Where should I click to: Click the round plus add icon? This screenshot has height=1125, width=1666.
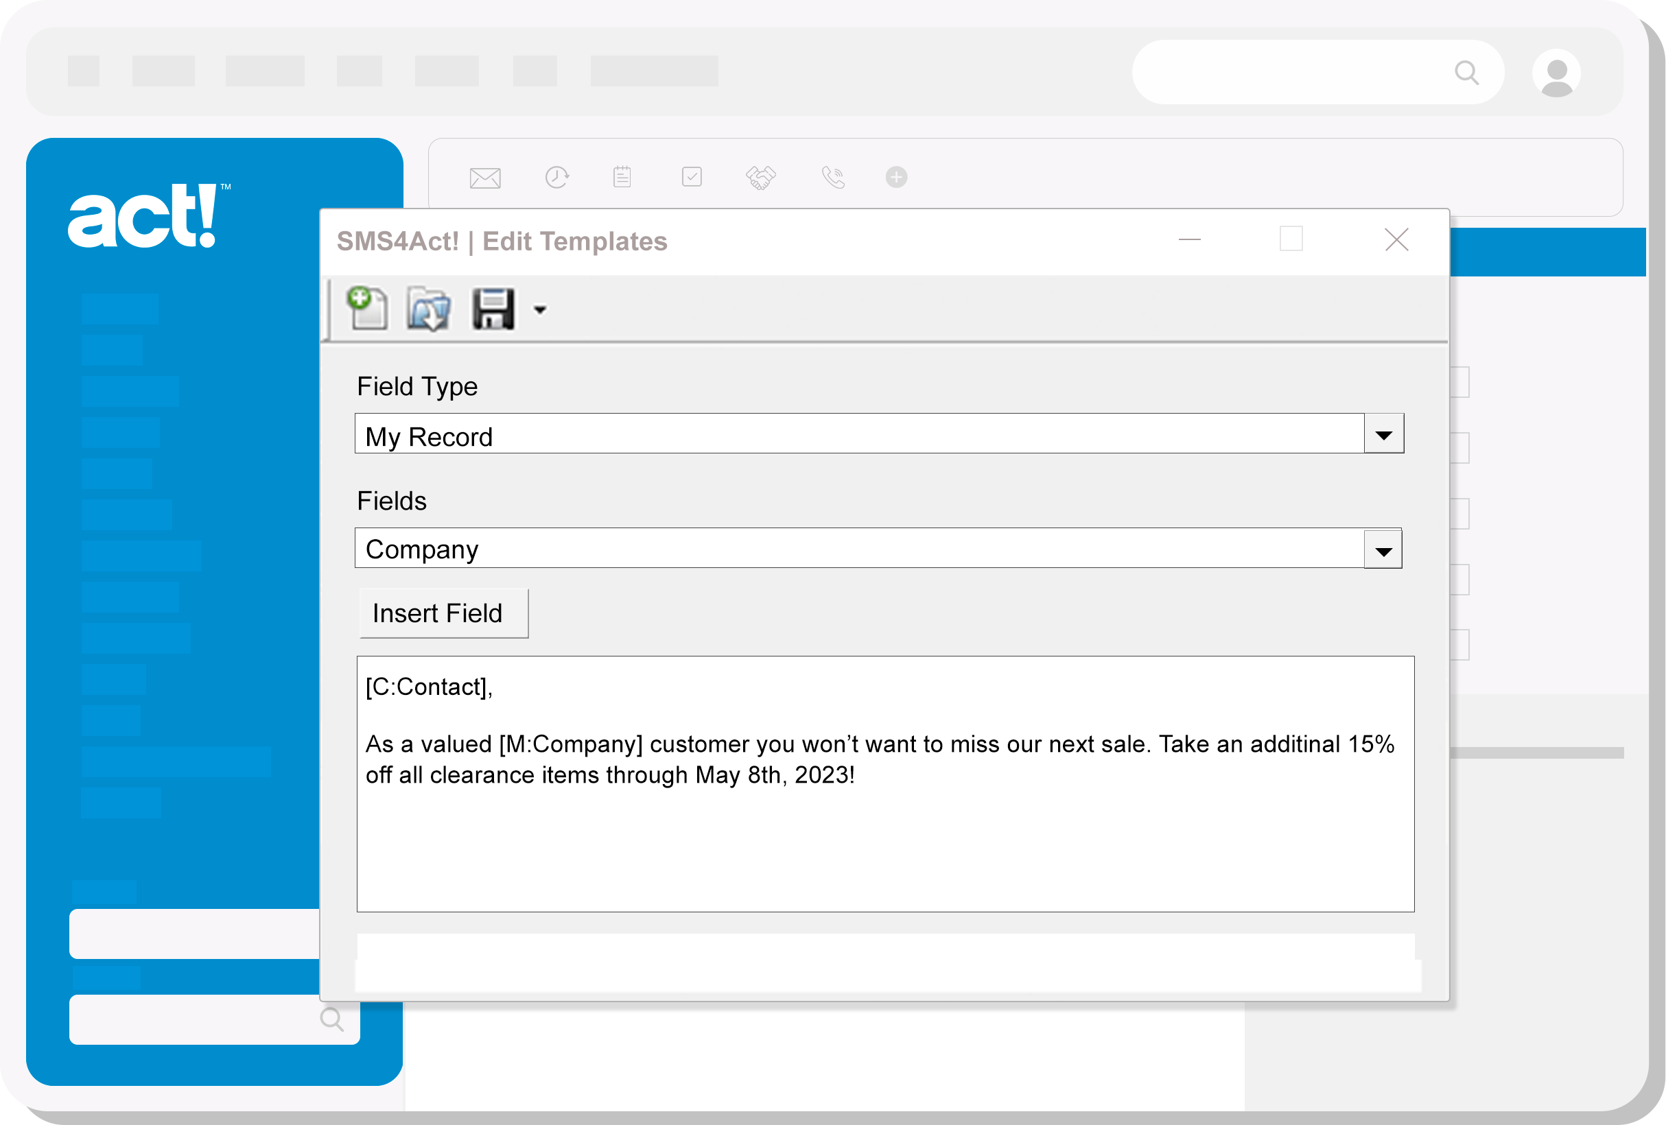coord(895,176)
